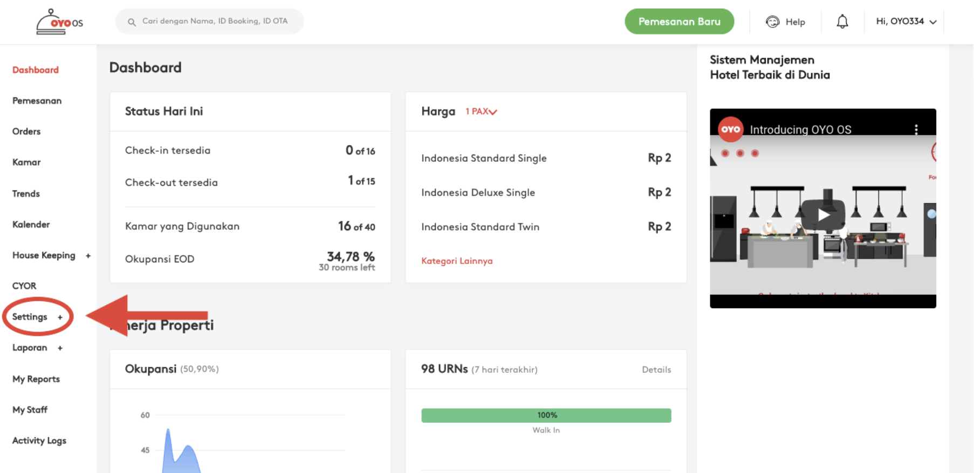This screenshot has width=974, height=473.
Task: Open Orders in sidebar
Action: click(26, 131)
